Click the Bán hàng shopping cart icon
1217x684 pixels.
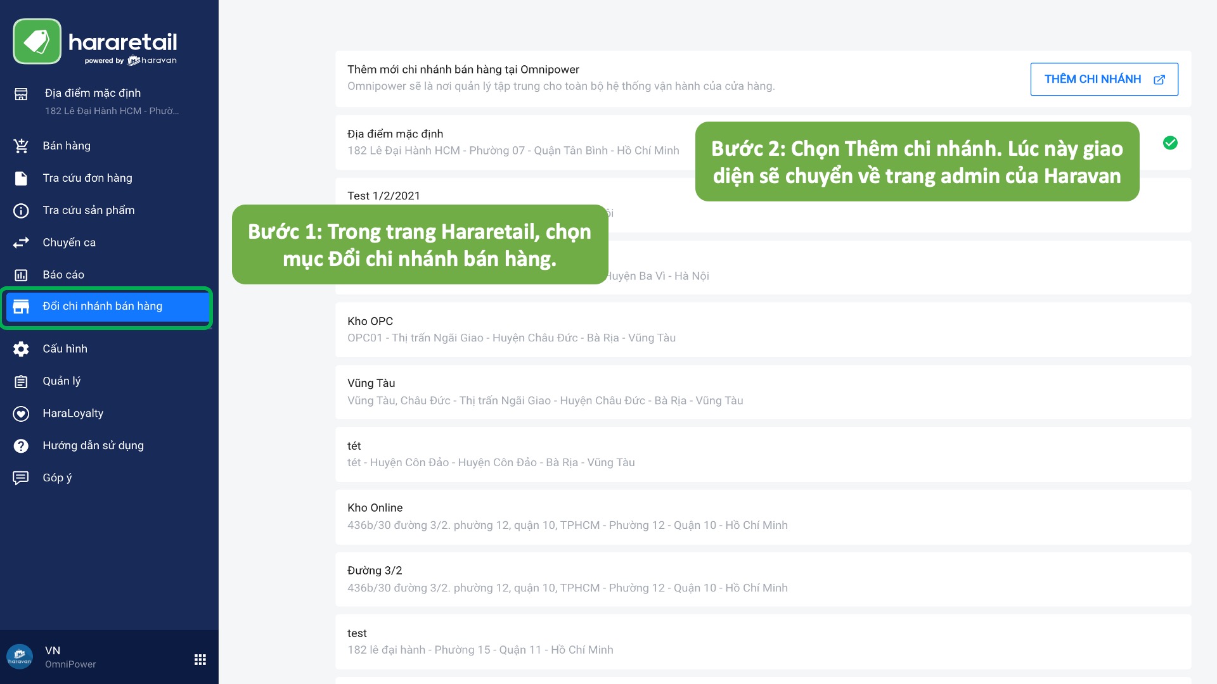click(x=21, y=146)
